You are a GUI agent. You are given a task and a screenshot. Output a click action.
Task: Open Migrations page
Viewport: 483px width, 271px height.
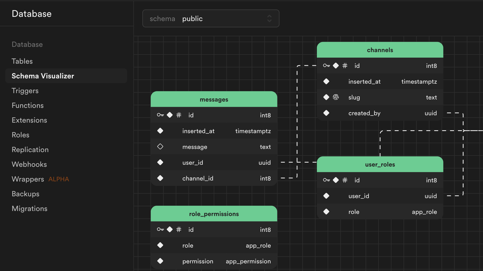click(30, 209)
